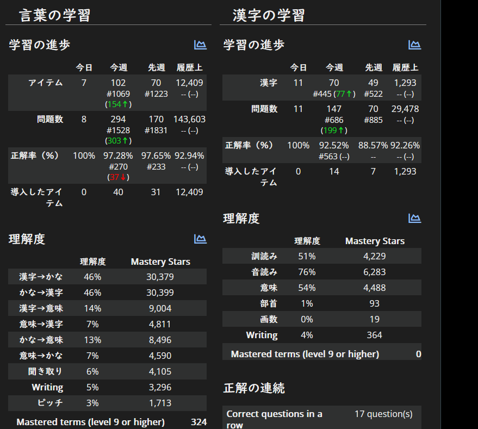The image size is (478, 429).
Task: Click kanji weekly rank #445
Action: tap(322, 94)
